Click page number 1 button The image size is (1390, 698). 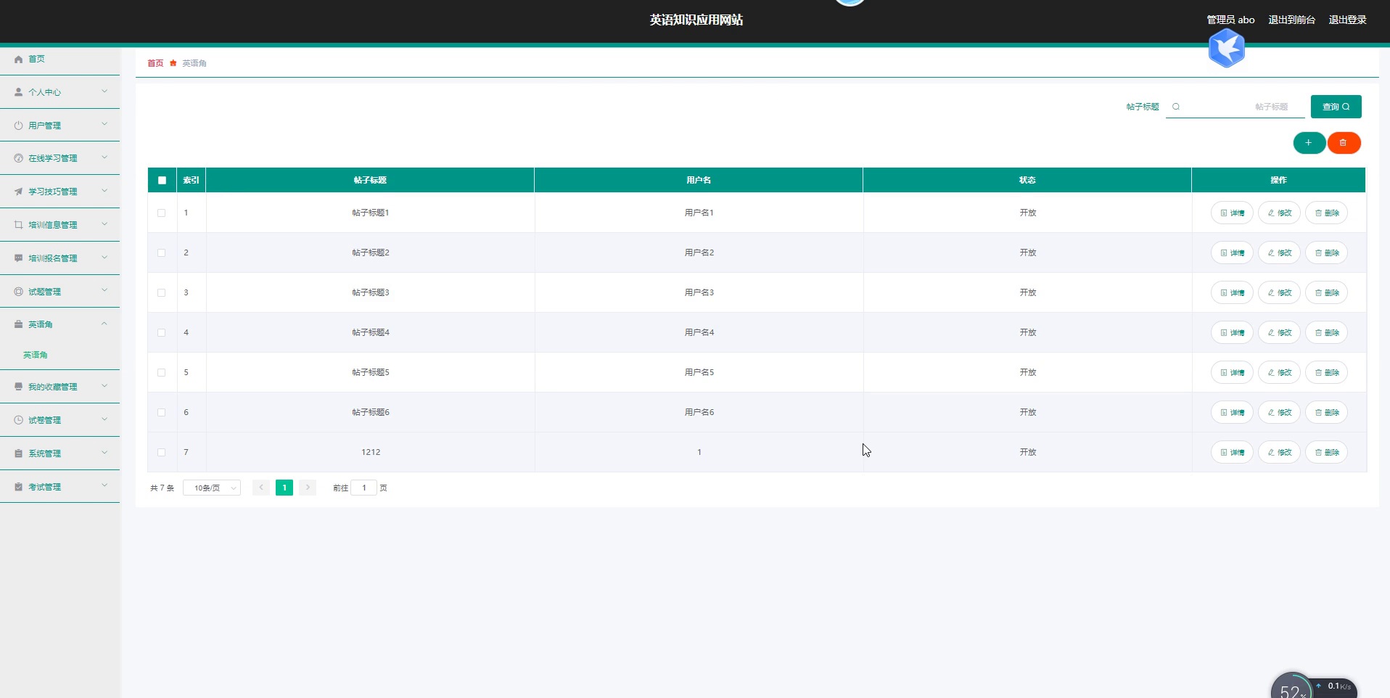point(284,488)
